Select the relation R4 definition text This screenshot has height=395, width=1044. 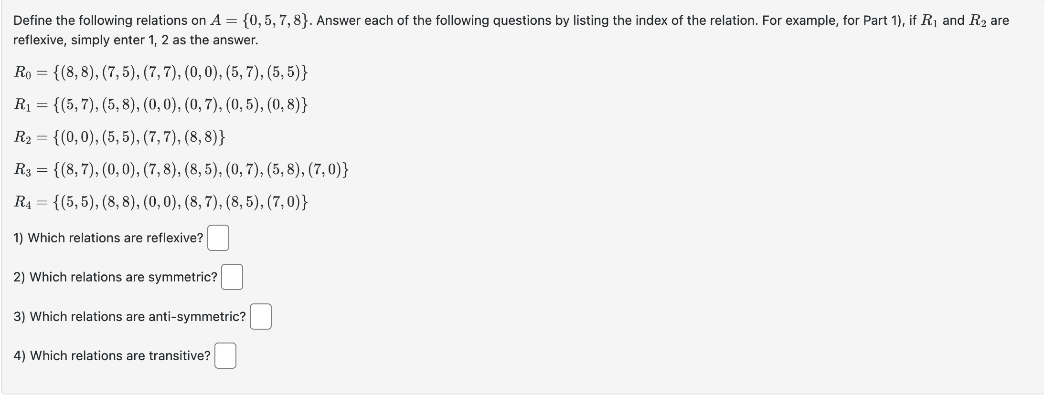161,202
